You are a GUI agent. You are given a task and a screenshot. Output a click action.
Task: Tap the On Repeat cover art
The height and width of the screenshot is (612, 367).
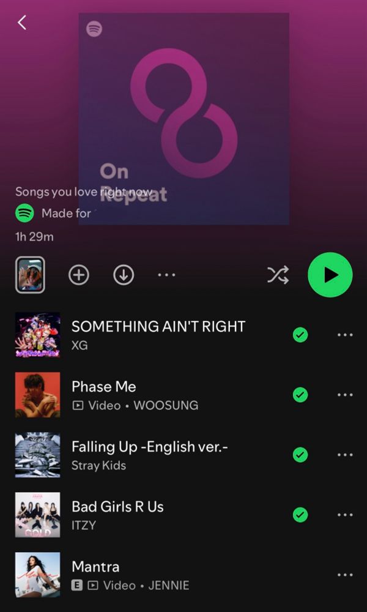(183, 119)
